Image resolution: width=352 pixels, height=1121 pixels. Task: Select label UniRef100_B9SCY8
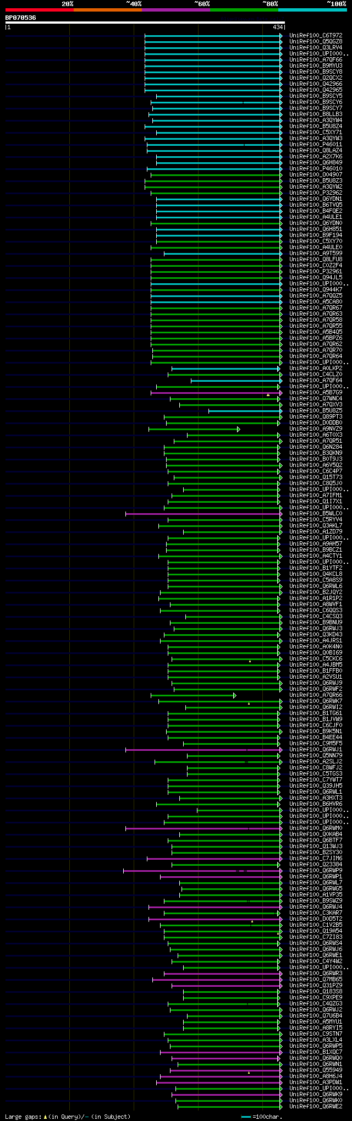pos(316,72)
